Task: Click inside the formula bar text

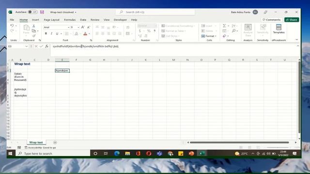Action: (85, 46)
